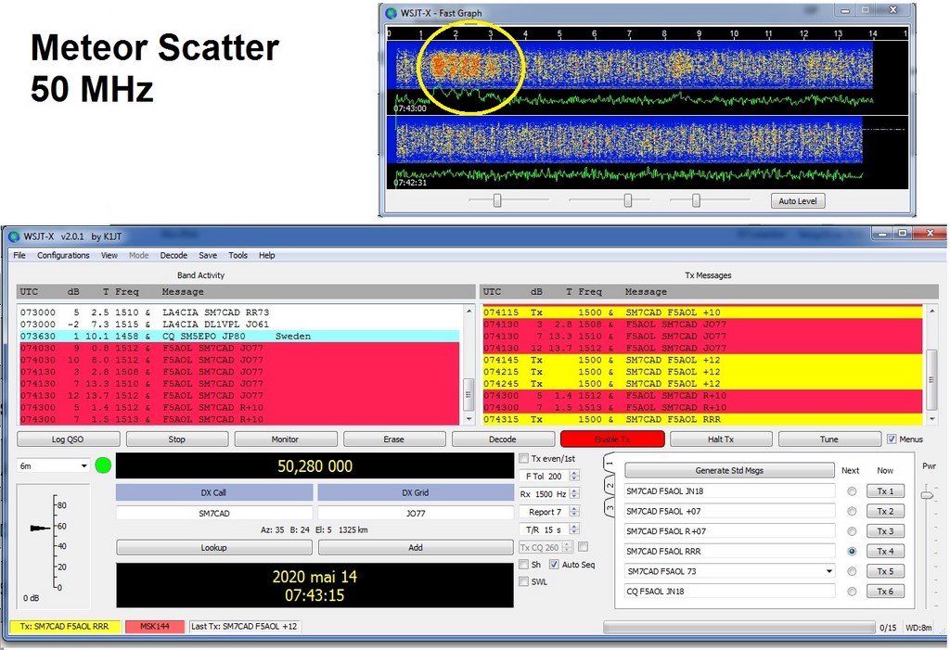Adjust the Report 7 spinner
The height and width of the screenshot is (650, 950).
pyautogui.click(x=574, y=512)
